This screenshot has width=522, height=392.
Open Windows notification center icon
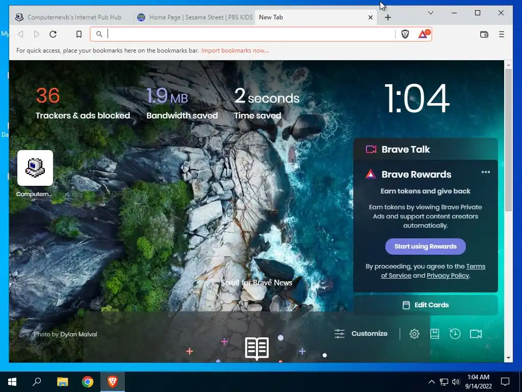click(x=505, y=382)
